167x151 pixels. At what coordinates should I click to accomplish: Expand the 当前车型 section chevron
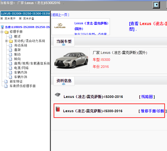(x=64, y=45)
